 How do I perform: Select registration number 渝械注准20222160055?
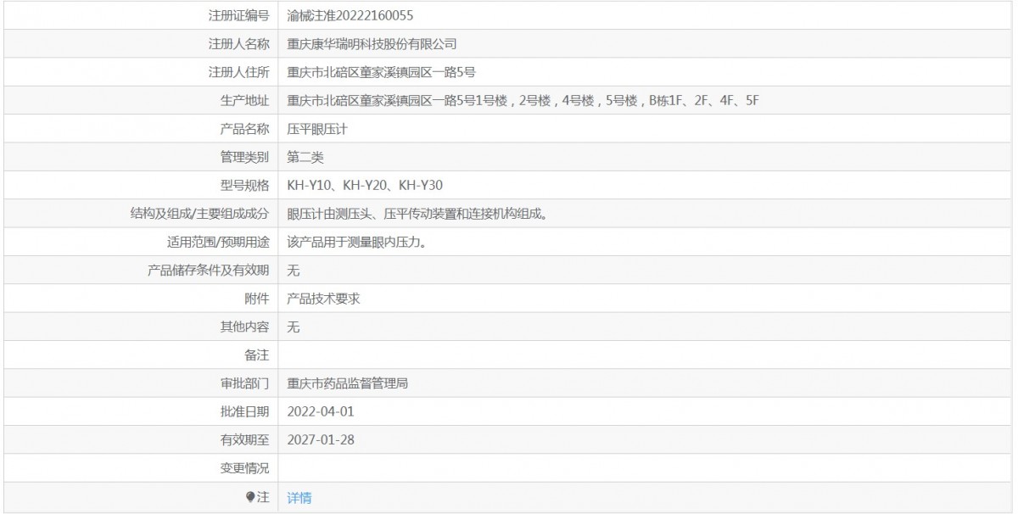[351, 15]
